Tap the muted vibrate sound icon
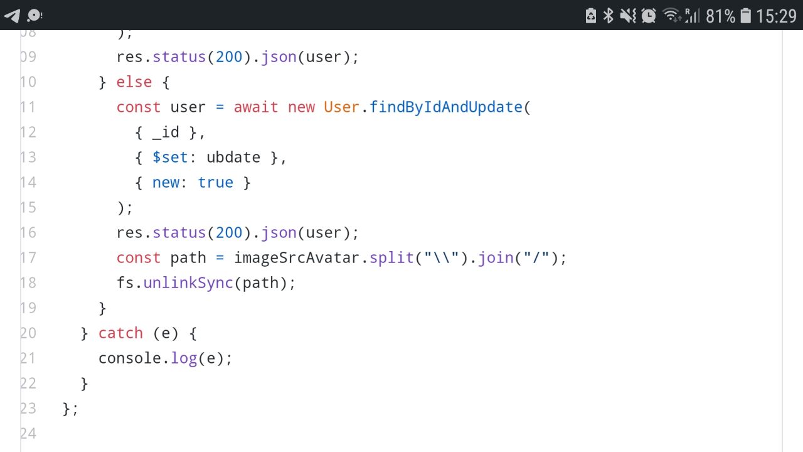 (x=628, y=16)
